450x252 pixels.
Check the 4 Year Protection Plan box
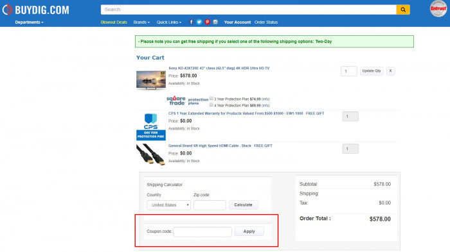(212, 105)
